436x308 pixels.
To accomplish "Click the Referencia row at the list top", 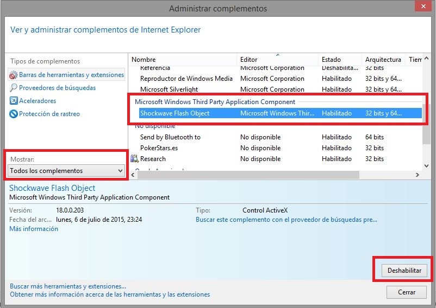I will coord(275,68).
